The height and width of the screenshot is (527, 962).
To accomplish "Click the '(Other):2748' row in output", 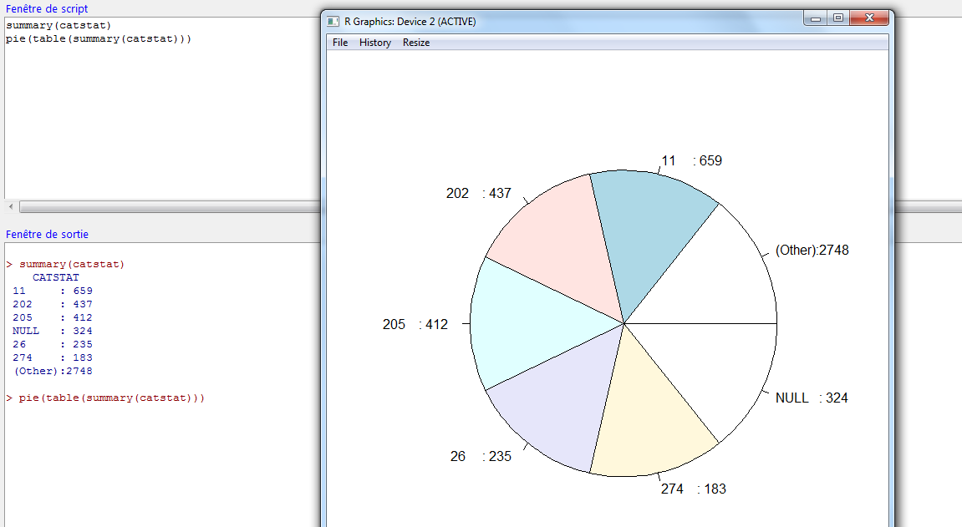I will pos(53,372).
